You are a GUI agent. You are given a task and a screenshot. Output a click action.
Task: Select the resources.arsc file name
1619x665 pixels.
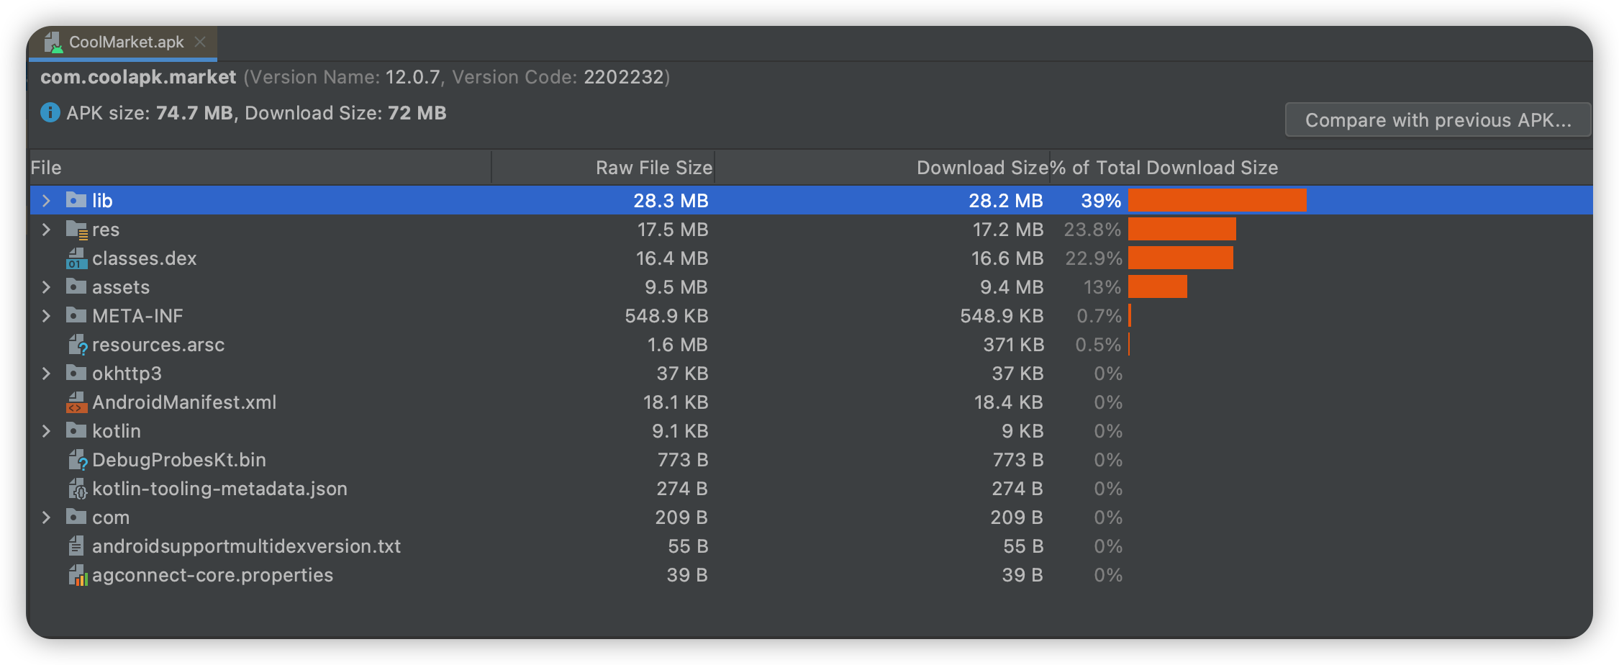(158, 345)
